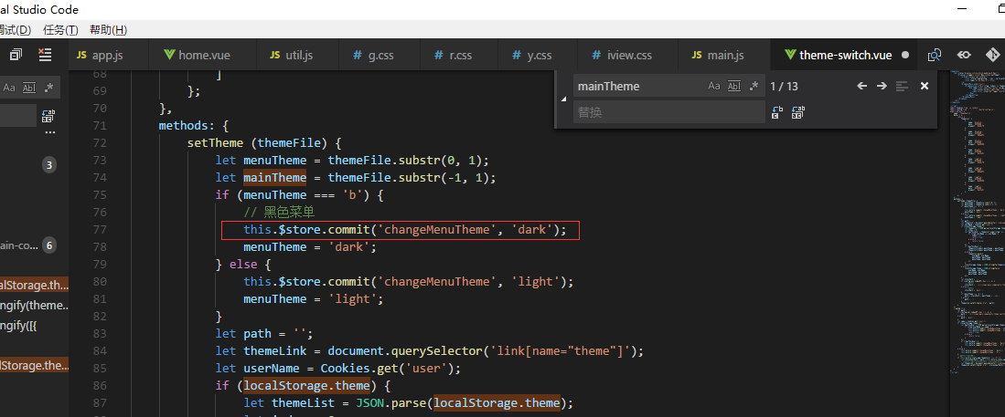
Task: Open the g.css tab
Action: pyautogui.click(x=380, y=55)
